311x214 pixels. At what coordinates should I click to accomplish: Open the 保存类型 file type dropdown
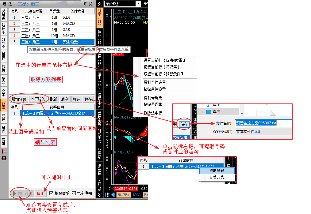pos(263,132)
